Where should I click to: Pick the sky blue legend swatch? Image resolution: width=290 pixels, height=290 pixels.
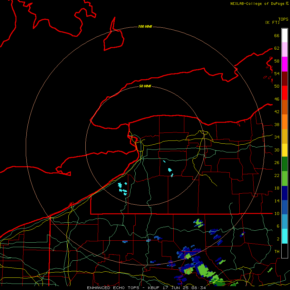[x=285, y=222]
